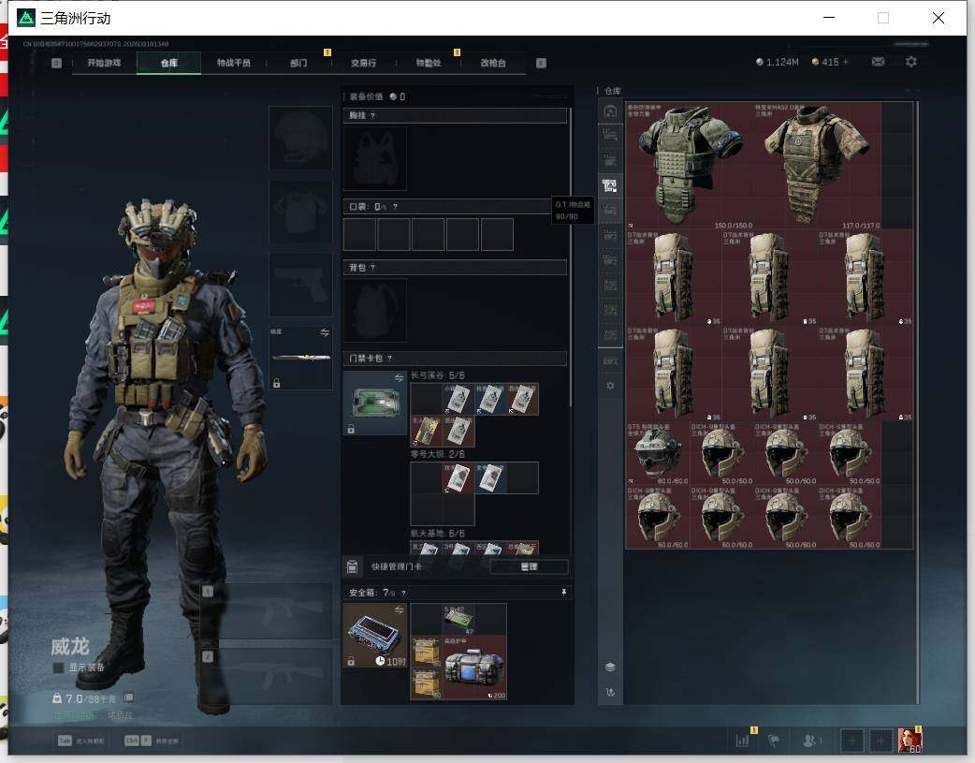Click the statistics bar chart icon
The width and height of the screenshot is (975, 763).
[x=742, y=741]
